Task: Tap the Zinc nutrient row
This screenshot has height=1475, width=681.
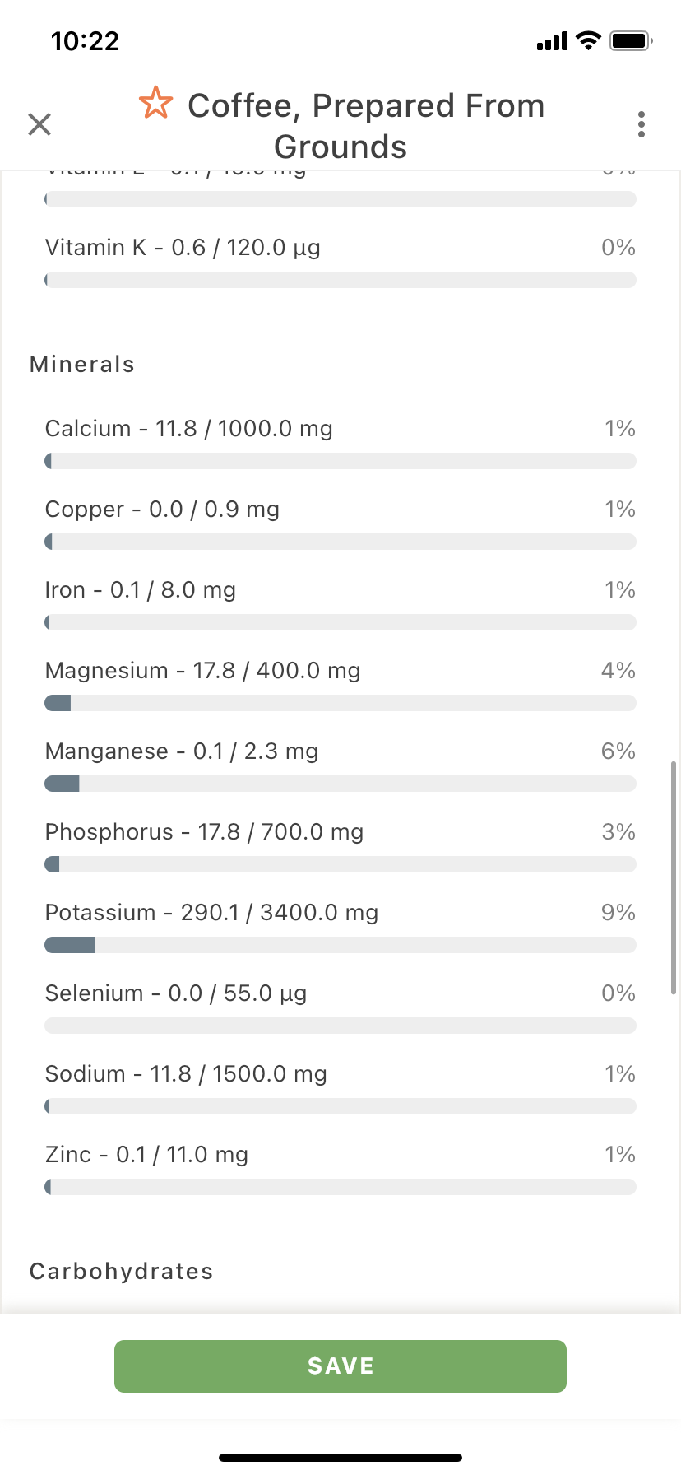Action: [340, 1169]
